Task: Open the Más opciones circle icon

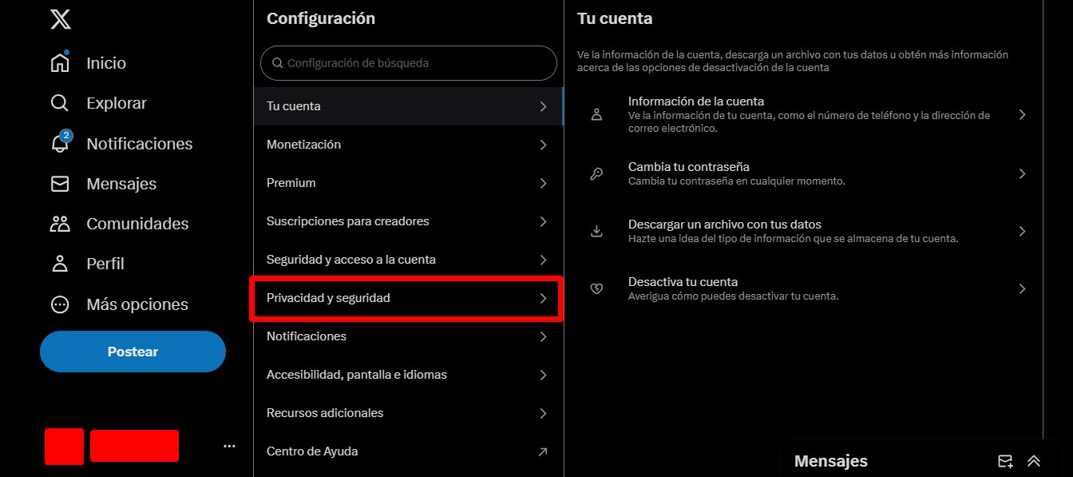Action: [x=60, y=304]
